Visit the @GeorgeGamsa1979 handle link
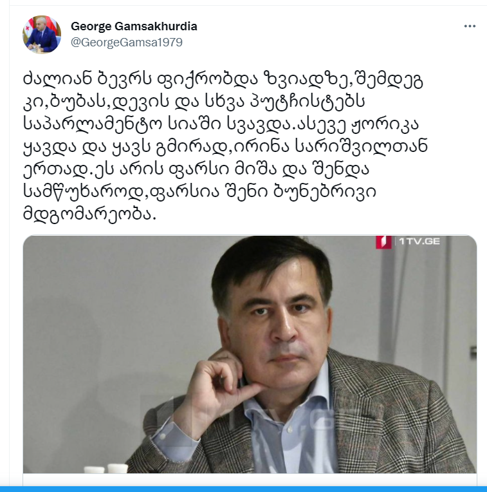 pyautogui.click(x=127, y=43)
